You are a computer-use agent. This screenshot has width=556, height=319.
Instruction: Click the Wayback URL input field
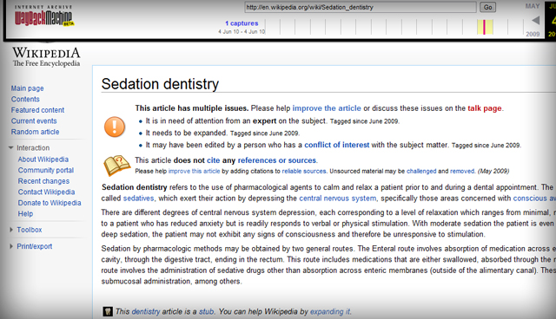[361, 7]
